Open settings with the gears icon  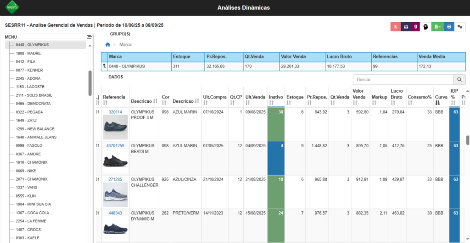coord(460,27)
